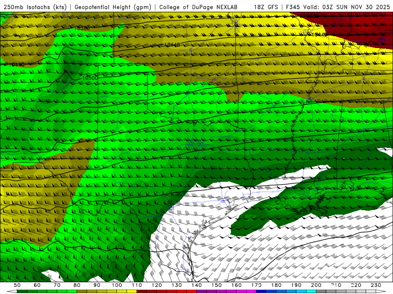Click the cyan swatch before 200 on the scale
The height and width of the screenshot is (294, 393).
pyautogui.click(x=311, y=292)
